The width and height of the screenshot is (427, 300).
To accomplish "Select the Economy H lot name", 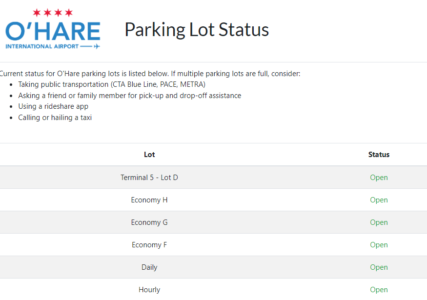I will pos(149,200).
